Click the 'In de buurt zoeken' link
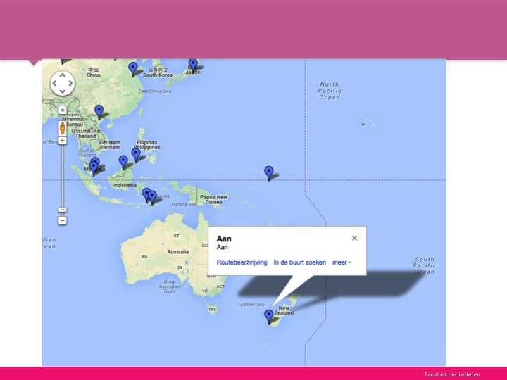The width and height of the screenshot is (507, 380). tap(300, 262)
